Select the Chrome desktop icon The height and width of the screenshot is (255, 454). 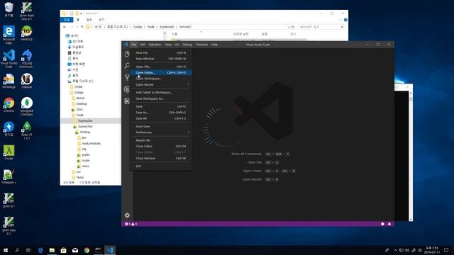click(x=9, y=105)
